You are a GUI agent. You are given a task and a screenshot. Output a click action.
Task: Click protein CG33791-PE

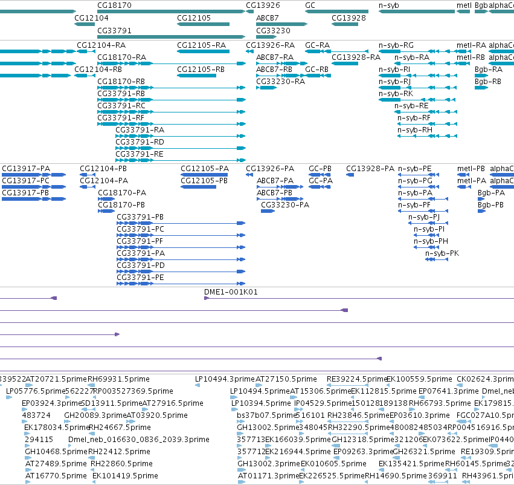[x=140, y=278]
